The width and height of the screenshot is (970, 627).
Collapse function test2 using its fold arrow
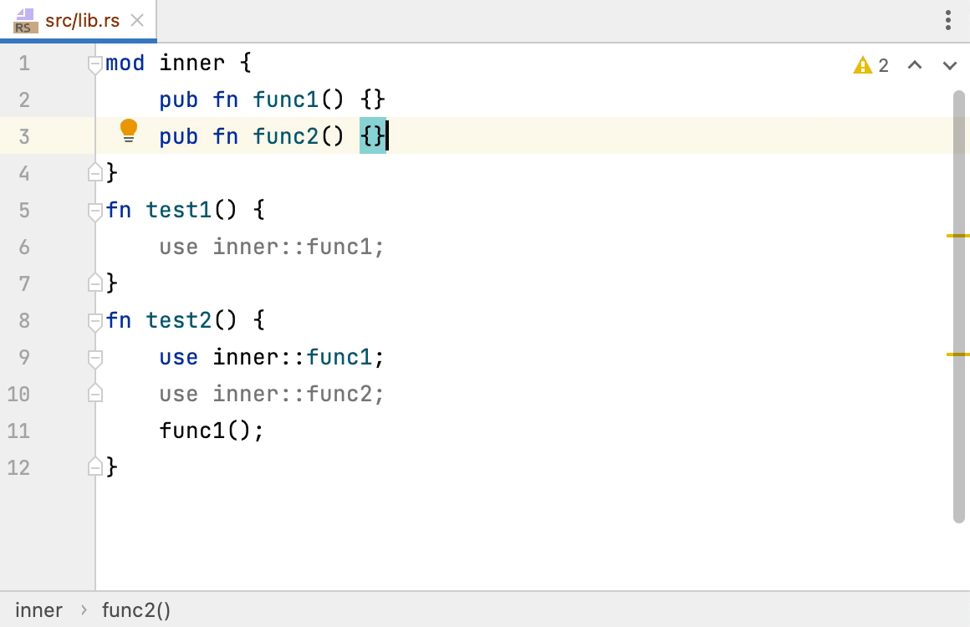click(94, 319)
